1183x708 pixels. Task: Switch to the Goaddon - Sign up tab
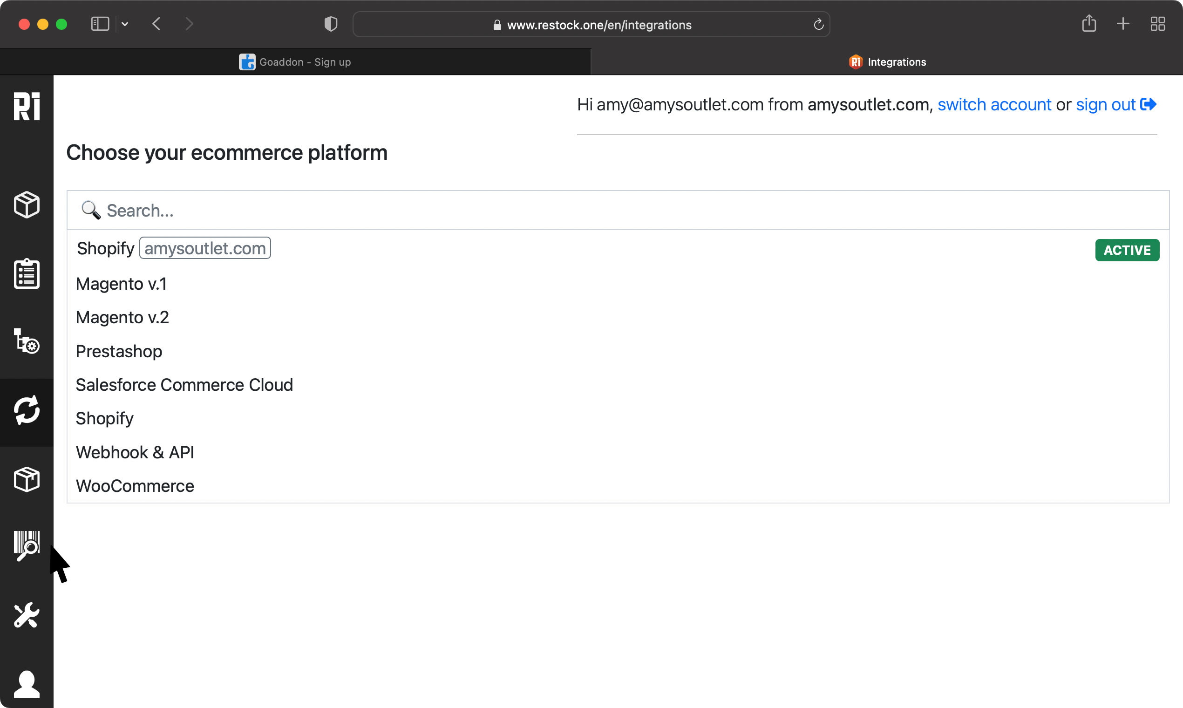click(x=295, y=62)
